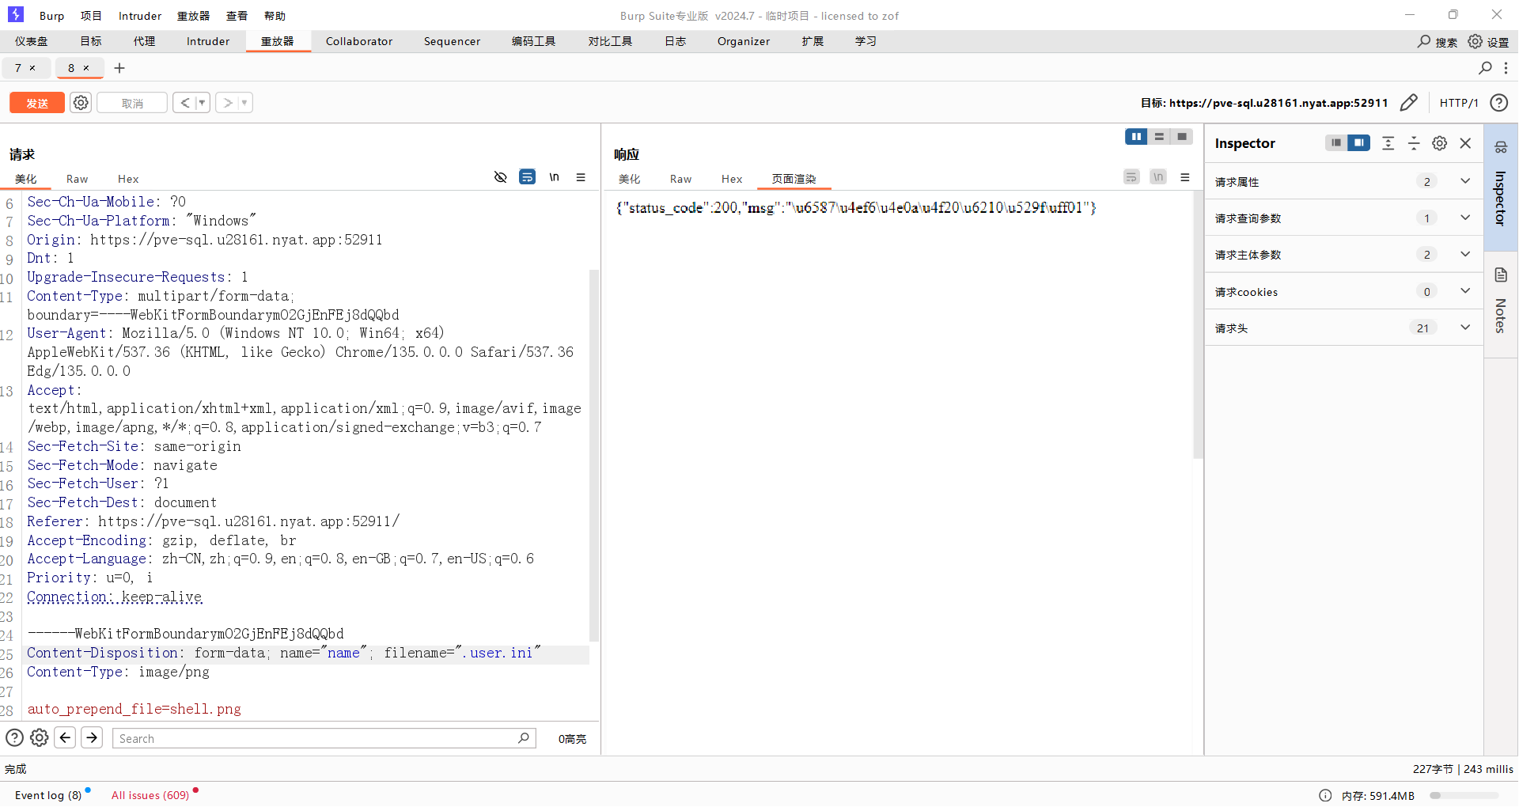The width and height of the screenshot is (1519, 807).
Task: Click Inspector expand all sections icon
Action: tap(1388, 142)
